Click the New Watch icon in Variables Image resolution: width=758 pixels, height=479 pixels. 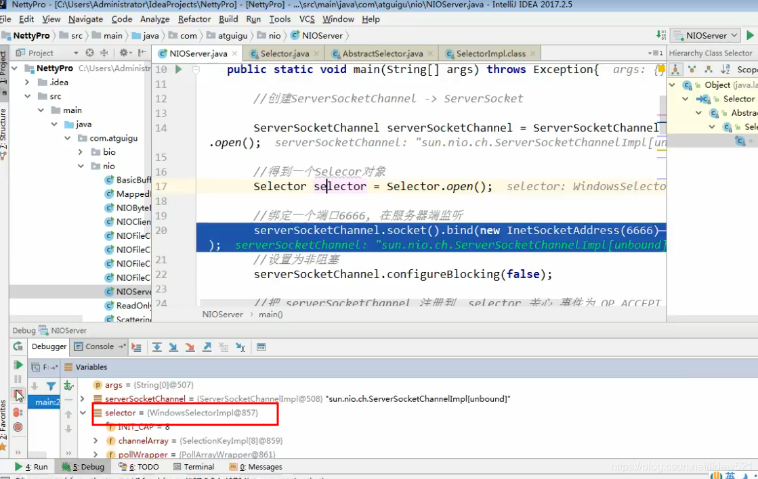(68, 386)
